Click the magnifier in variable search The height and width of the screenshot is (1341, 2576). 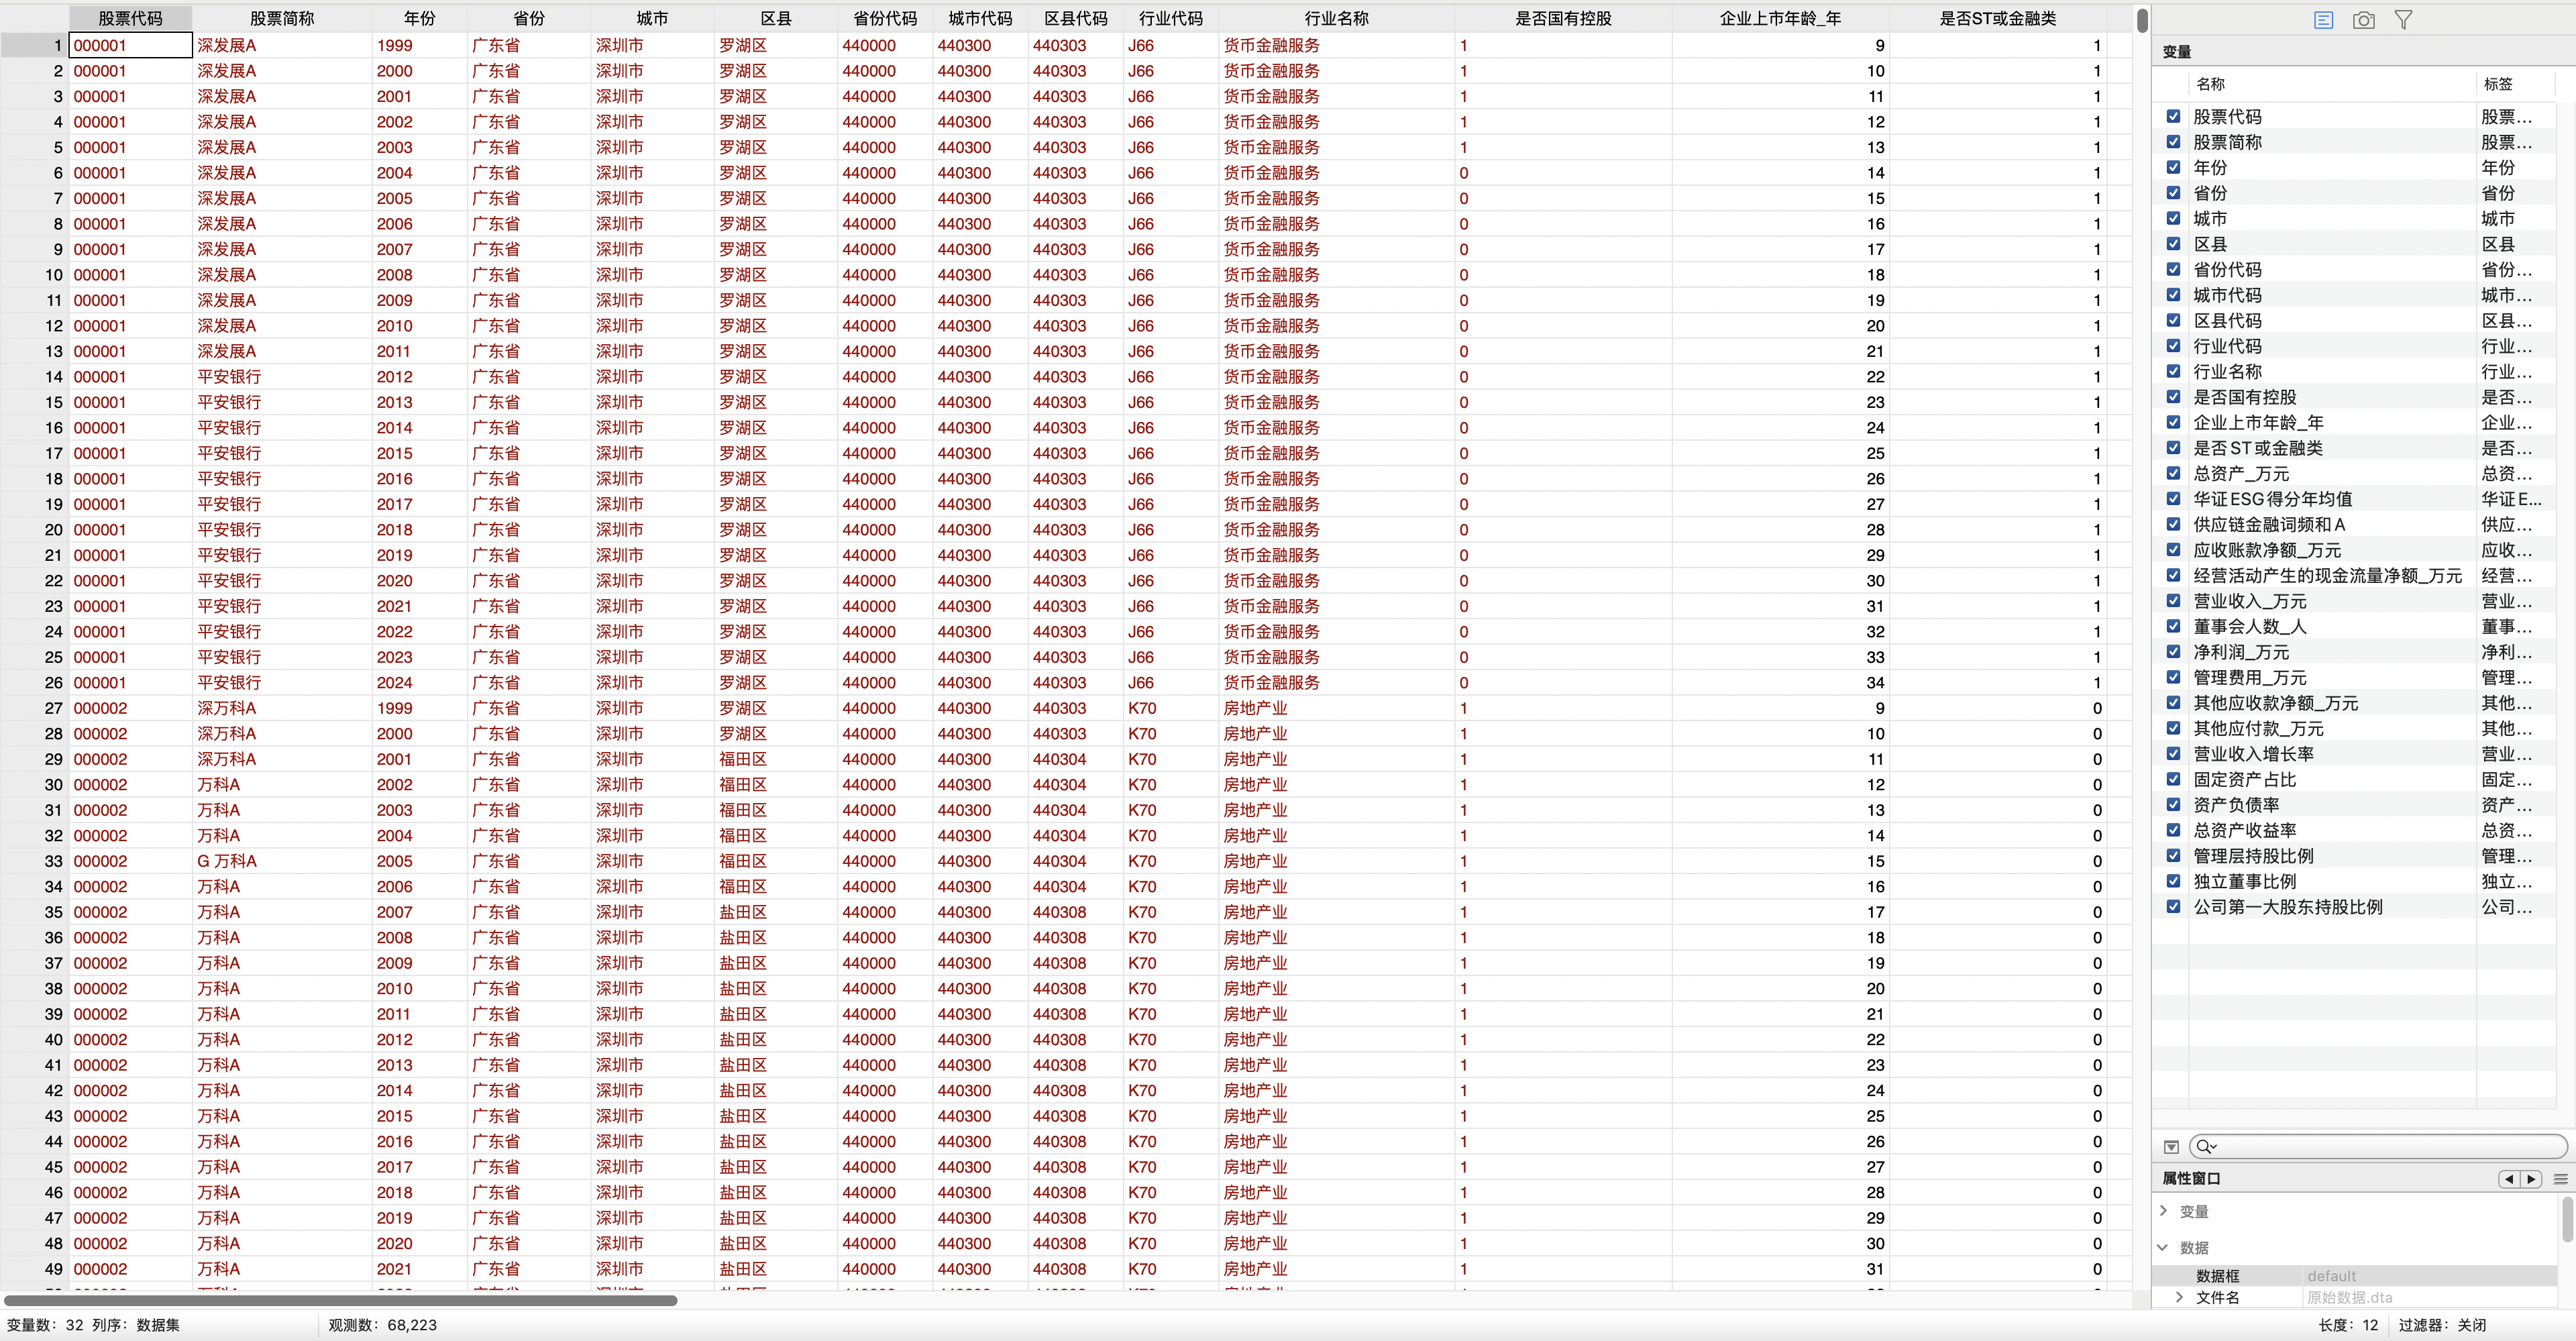[x=2205, y=1146]
